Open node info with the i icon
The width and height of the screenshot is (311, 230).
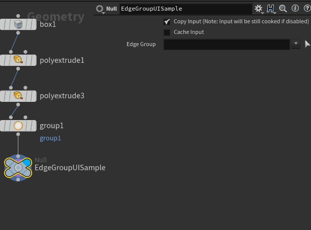click(295, 8)
